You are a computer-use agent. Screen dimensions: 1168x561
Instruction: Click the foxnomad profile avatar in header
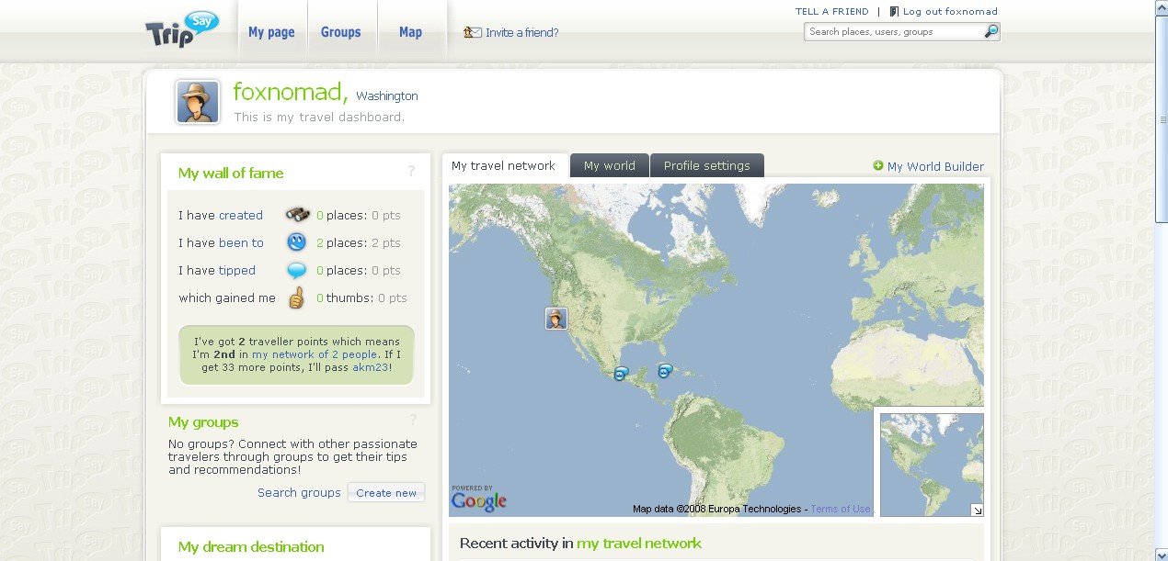pos(198,102)
